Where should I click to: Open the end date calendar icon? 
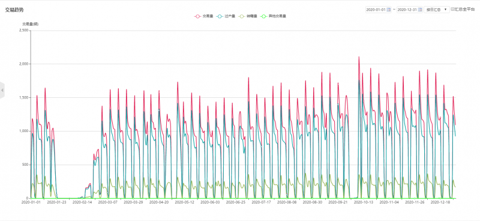pos(420,10)
